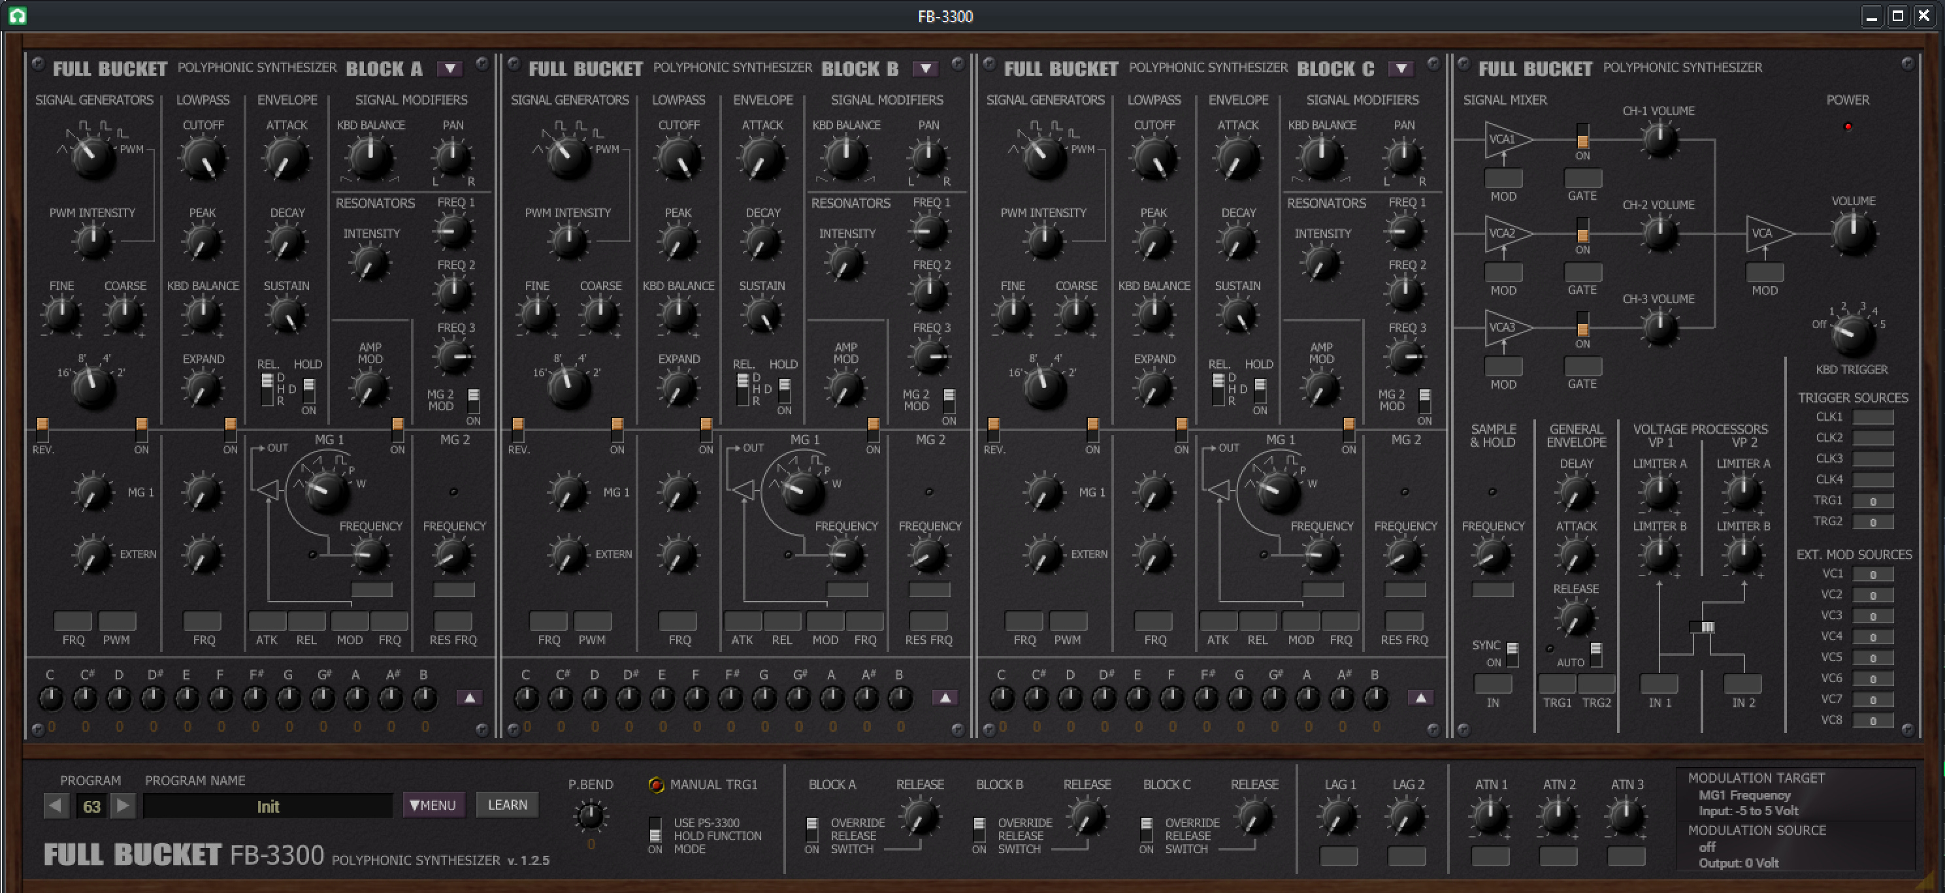Screen dimensions: 1945x893
Task: Click the Block A up-arrow near note knobs
Action: coord(469,698)
